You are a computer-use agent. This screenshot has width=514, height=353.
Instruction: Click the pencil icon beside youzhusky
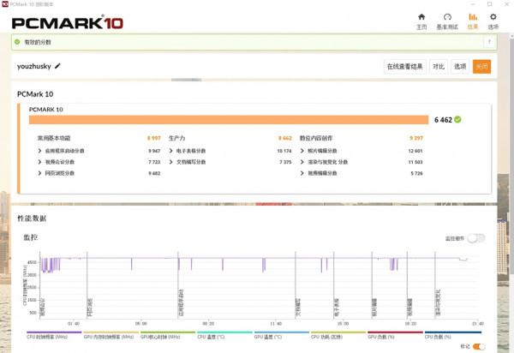point(57,66)
